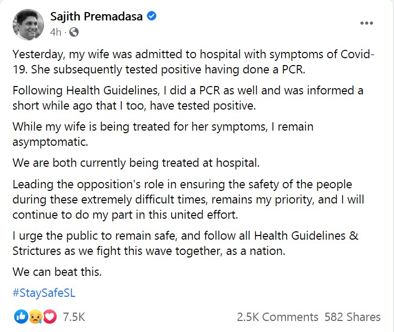Click the sad face reaction icon
Image resolution: width=394 pixels, height=332 pixels.
(36, 317)
